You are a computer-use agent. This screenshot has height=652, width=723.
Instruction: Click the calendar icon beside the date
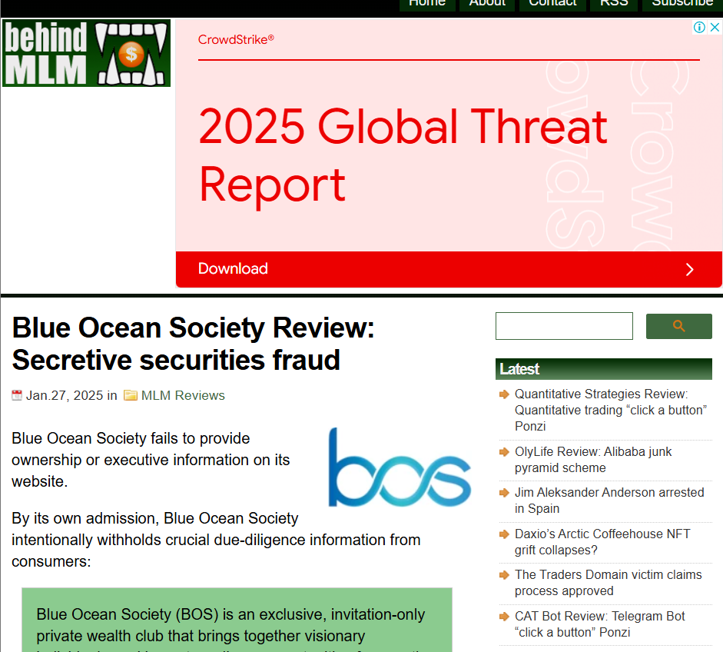coord(17,395)
